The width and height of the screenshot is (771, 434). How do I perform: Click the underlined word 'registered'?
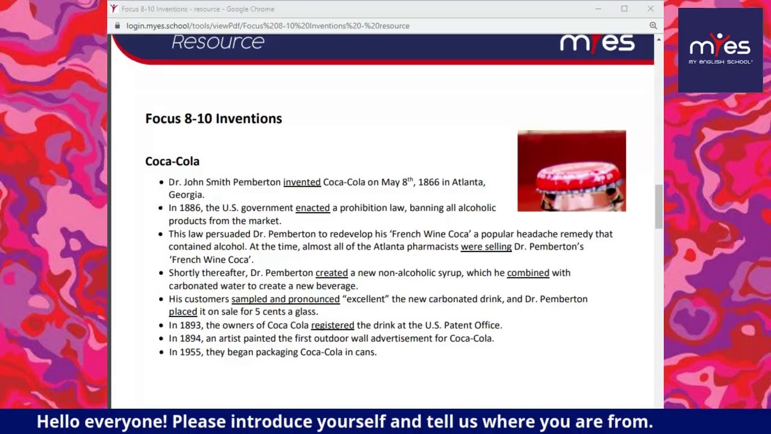pos(332,325)
